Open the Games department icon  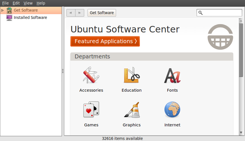pos(91,110)
